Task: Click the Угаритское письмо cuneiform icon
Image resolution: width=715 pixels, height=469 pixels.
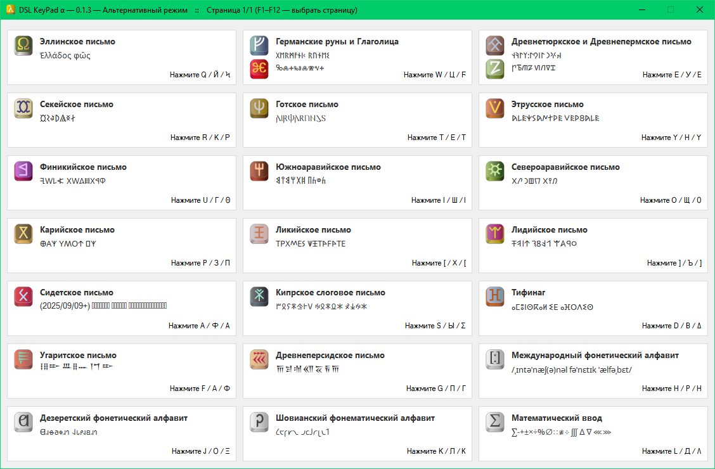Action: pos(23,359)
